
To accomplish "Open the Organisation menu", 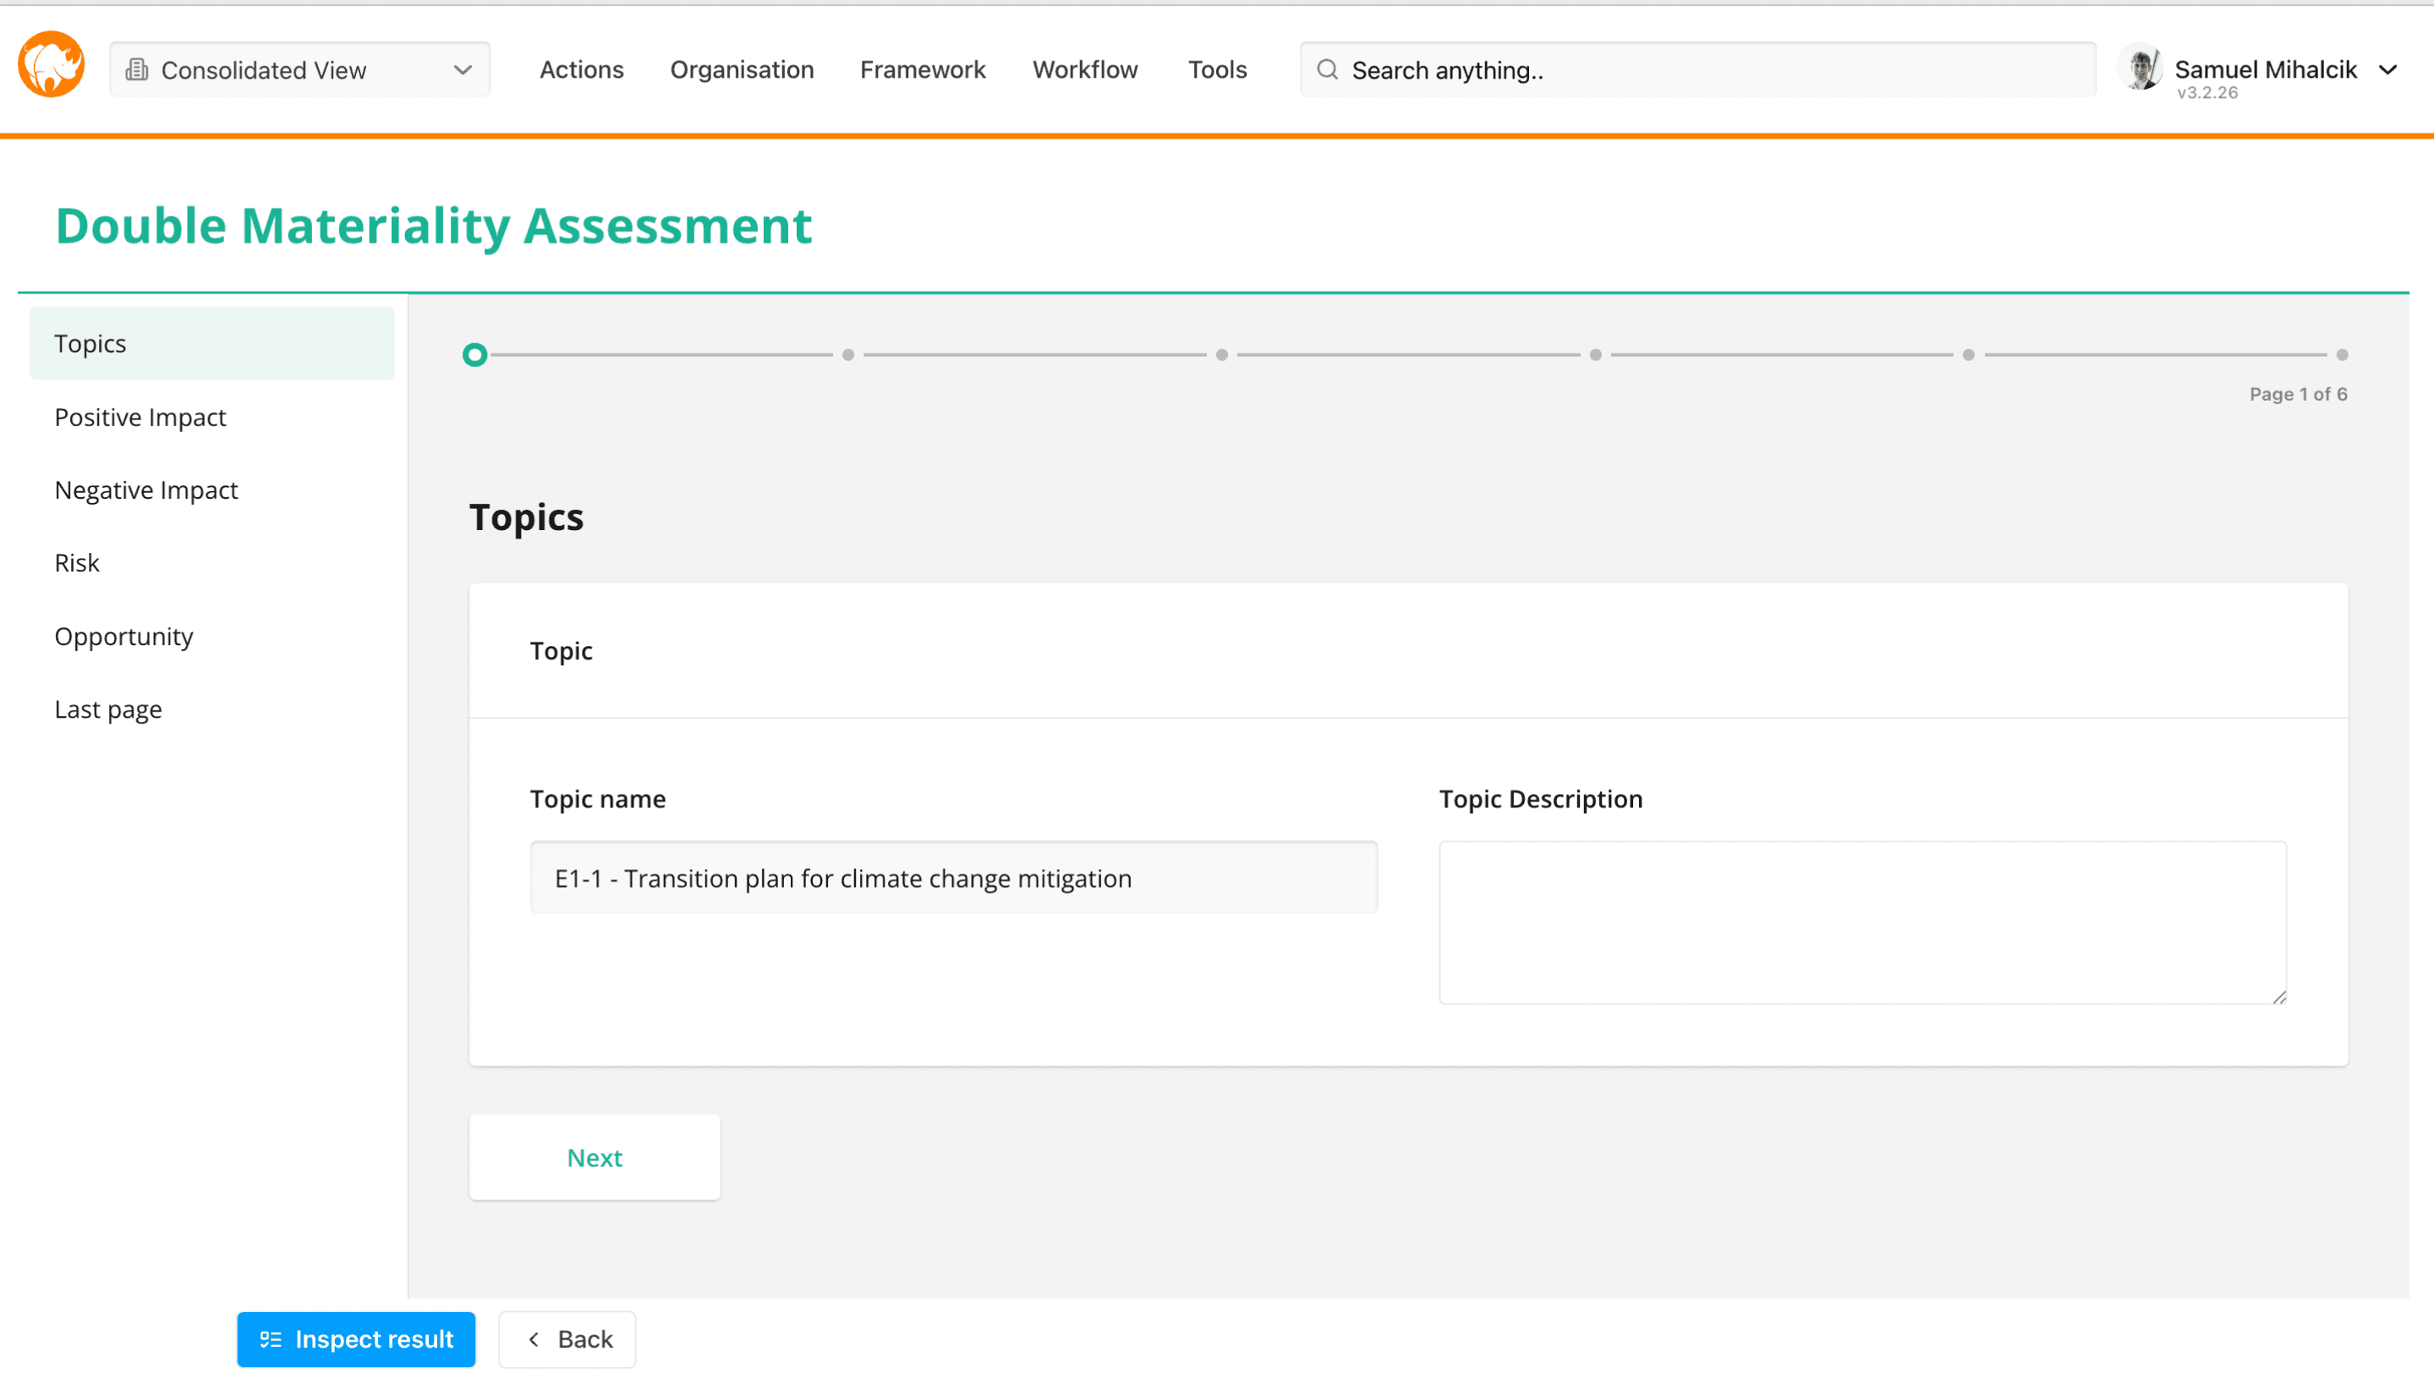I will pyautogui.click(x=742, y=70).
